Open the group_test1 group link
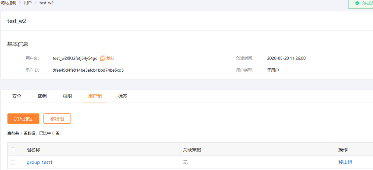373x170 pixels. click(39, 163)
